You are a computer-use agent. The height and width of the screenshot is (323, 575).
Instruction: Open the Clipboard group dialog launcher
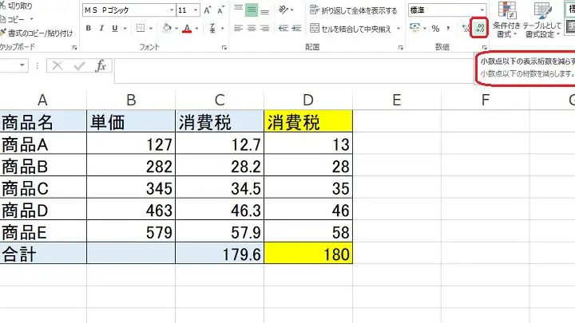[75, 47]
